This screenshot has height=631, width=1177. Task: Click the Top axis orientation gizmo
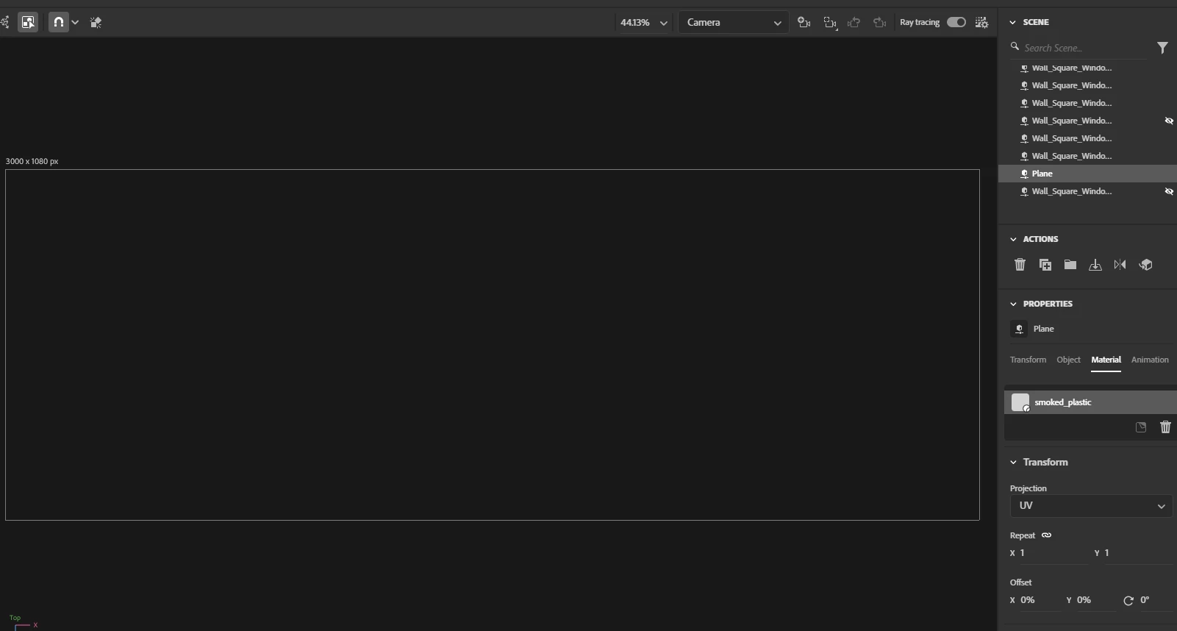click(x=24, y=622)
